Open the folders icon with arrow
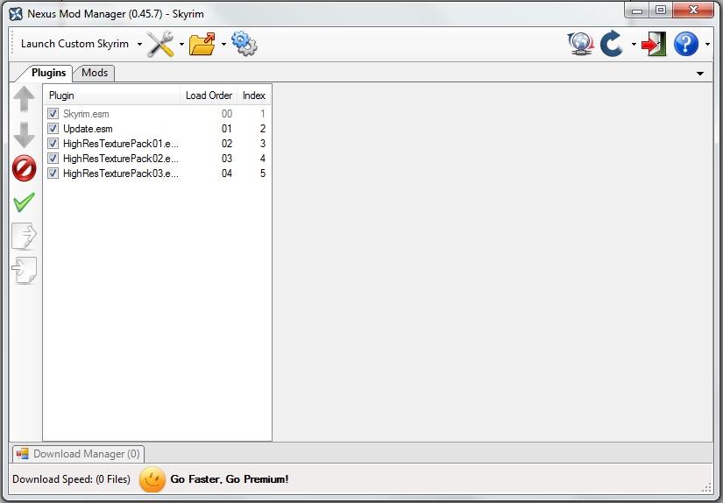Screen dimensions: 723x503 pyautogui.click(x=202, y=45)
